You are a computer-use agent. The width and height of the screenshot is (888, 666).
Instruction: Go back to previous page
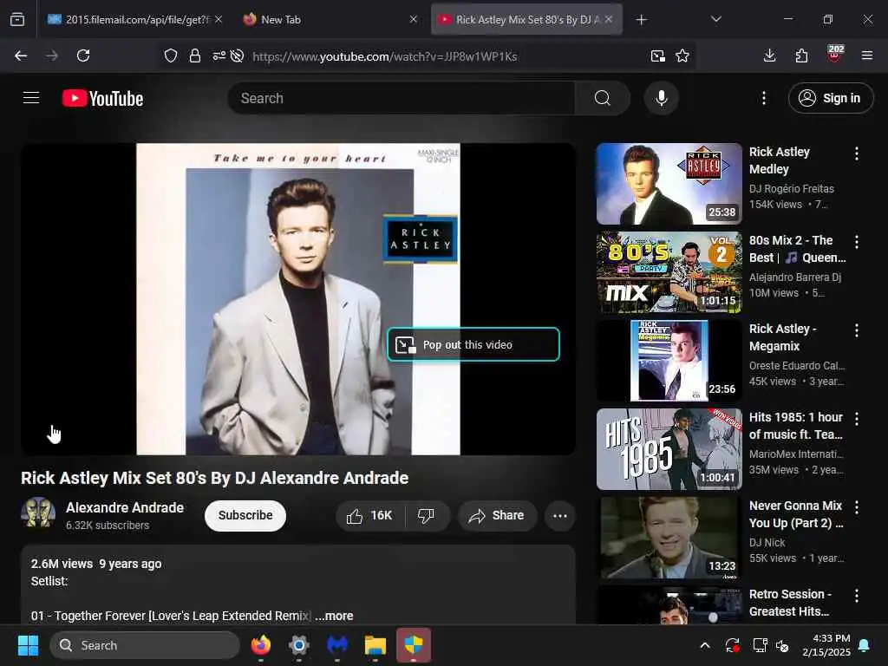pos(21,55)
